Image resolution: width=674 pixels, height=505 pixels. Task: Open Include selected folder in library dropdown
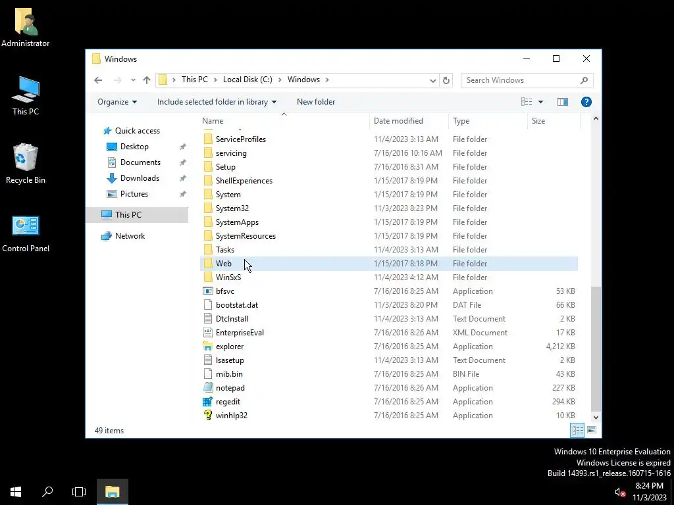point(217,102)
